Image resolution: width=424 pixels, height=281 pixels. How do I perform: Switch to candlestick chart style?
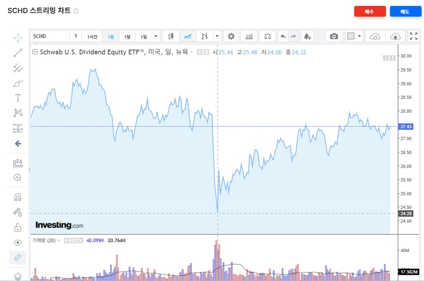[x=171, y=36]
